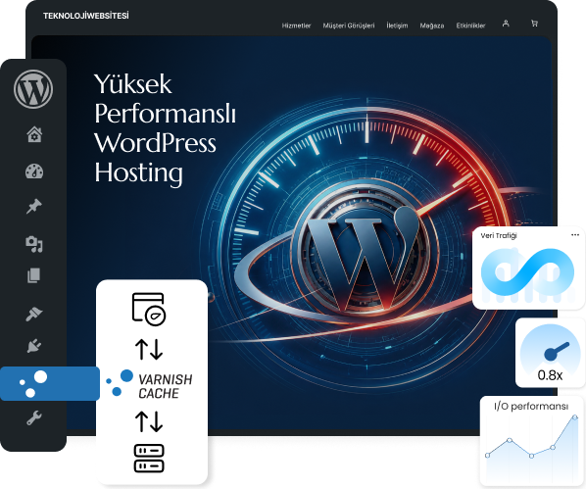Select Etkinlikler in the top navigation

pos(470,25)
